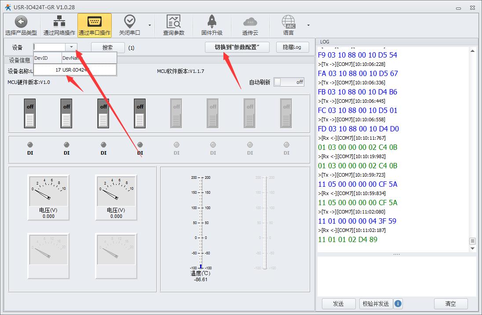Open the query parameters tool
Viewport: 482px width, 315px height.
click(173, 25)
